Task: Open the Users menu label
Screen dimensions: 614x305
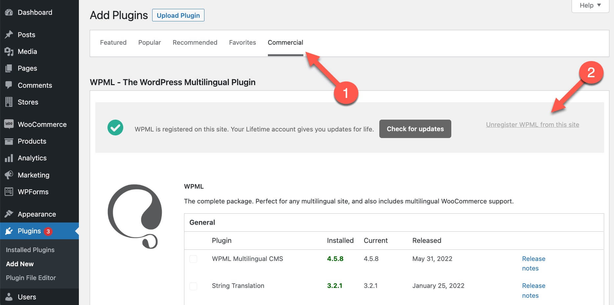Action: point(27,297)
